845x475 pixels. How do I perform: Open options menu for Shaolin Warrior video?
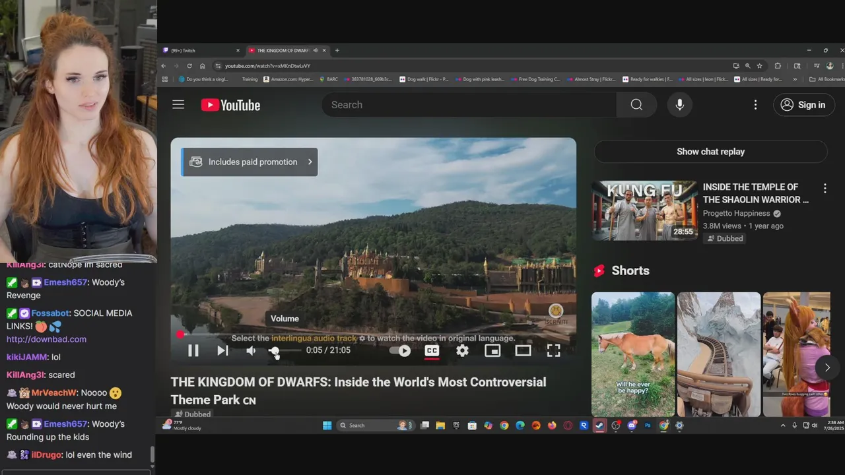point(825,189)
